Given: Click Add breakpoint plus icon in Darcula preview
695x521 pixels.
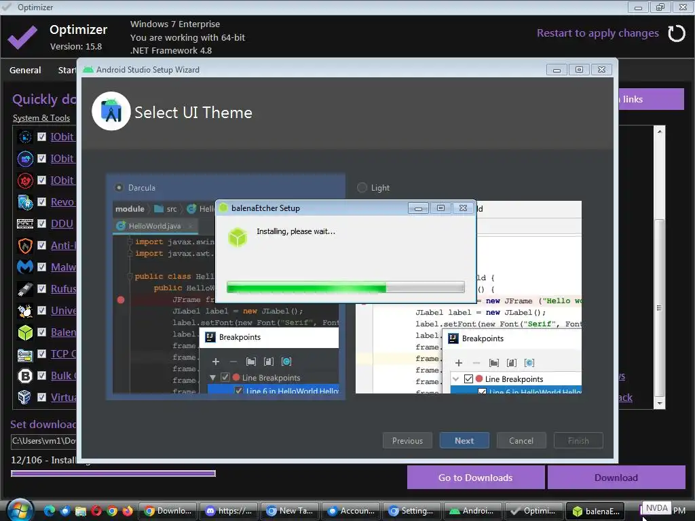Looking at the screenshot, I should [x=215, y=362].
